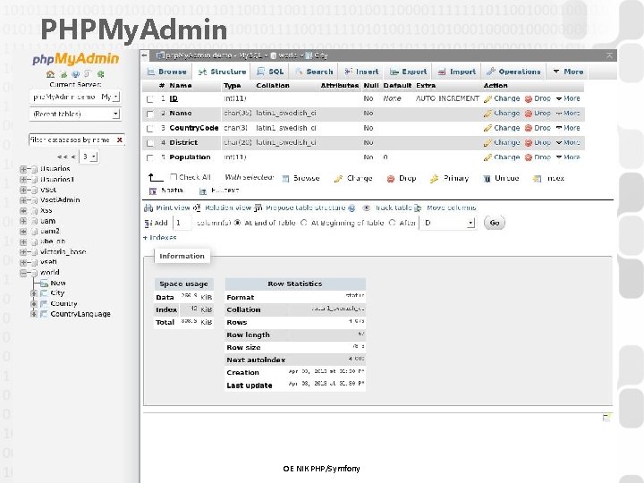Image resolution: width=644 pixels, height=483 pixels.
Task: Select the After column radio button
Action: coord(393,223)
